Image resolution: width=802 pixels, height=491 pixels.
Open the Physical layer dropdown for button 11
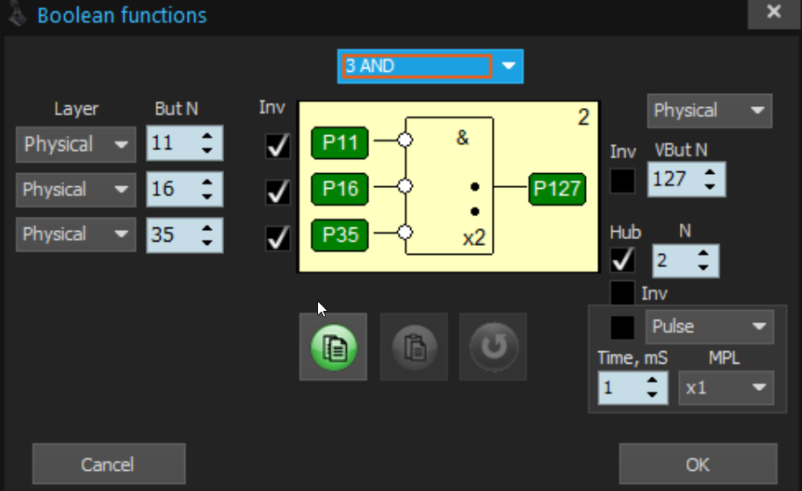76,144
